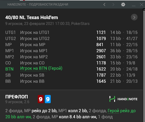The height and width of the screenshot is (122, 145).
Task: Click the ПРЕФЛОП section heading
Action: tap(16, 97)
